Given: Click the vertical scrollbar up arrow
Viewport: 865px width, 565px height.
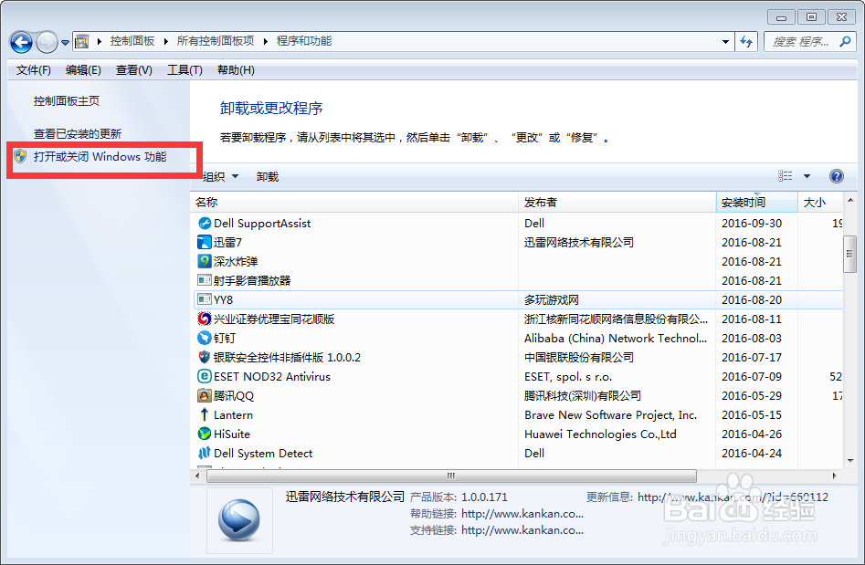Looking at the screenshot, I should tap(850, 201).
